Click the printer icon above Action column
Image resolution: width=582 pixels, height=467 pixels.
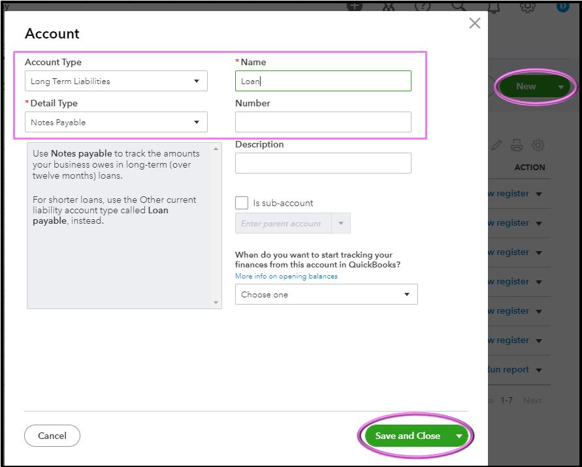517,145
